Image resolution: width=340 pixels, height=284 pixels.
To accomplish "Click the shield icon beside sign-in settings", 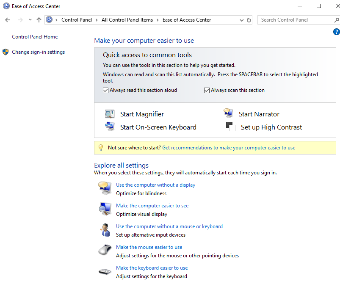I will click(6, 52).
